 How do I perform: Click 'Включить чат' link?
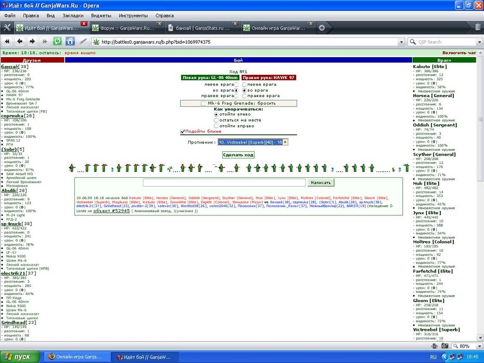459,53
